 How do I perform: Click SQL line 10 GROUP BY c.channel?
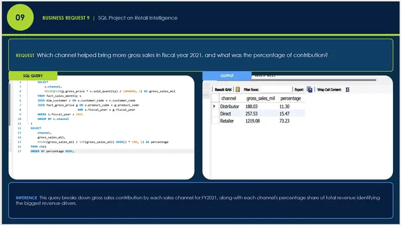click(53, 119)
